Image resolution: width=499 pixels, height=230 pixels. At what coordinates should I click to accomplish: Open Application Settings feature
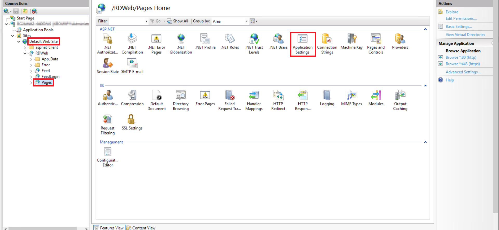pos(303,44)
